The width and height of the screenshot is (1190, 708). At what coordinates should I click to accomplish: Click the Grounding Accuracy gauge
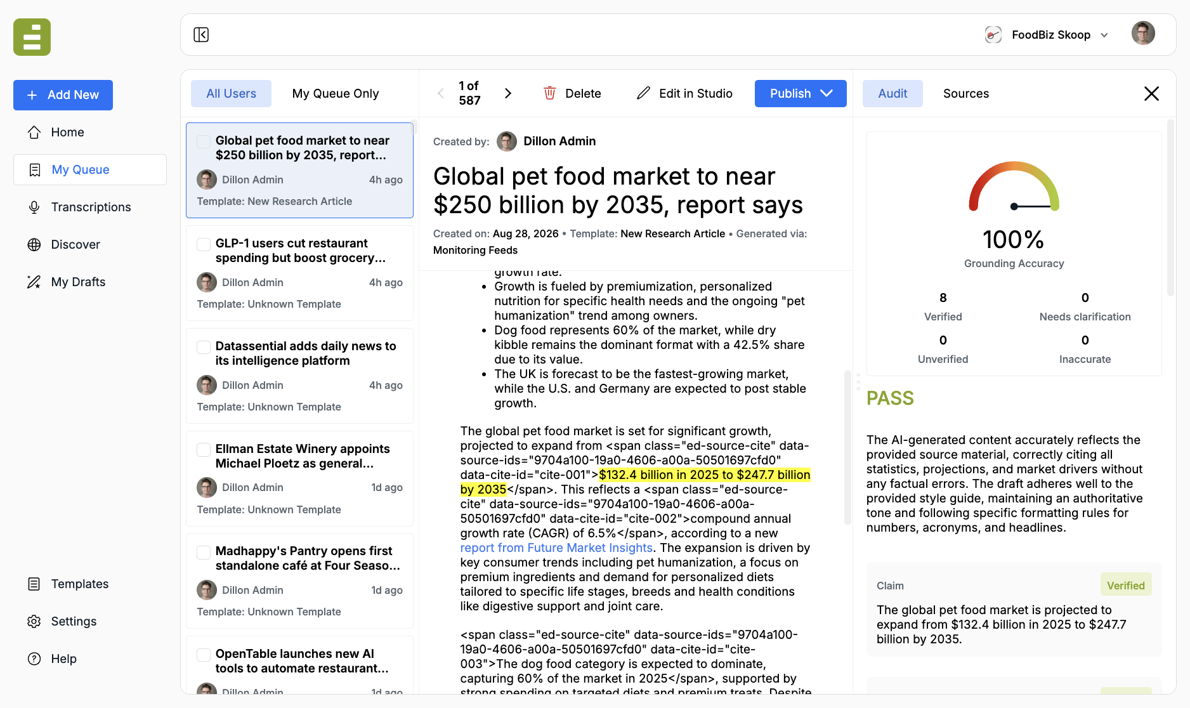1014,187
